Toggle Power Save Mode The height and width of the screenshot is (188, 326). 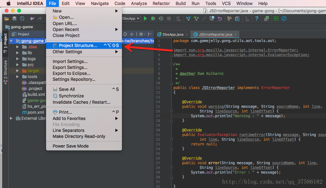point(84,146)
